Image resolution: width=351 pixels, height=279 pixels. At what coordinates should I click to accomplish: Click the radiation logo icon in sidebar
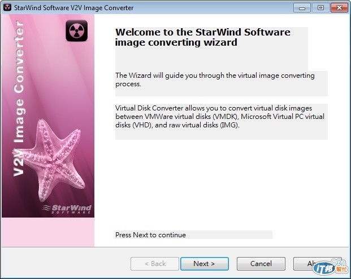[x=76, y=30]
